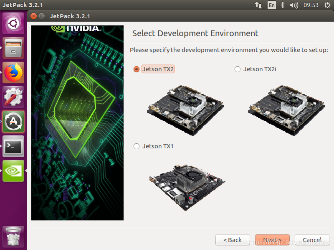Image resolution: width=334 pixels, height=250 pixels.
Task: Select the Jetson TX2i radio button
Action: coord(237,69)
